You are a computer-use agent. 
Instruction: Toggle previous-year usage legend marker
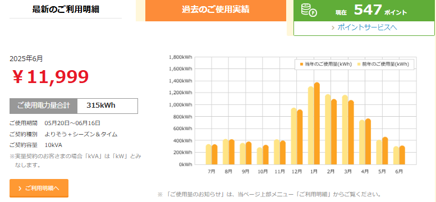359,65
